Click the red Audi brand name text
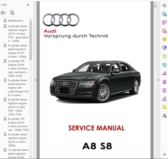The image size is (168, 159). point(50,31)
